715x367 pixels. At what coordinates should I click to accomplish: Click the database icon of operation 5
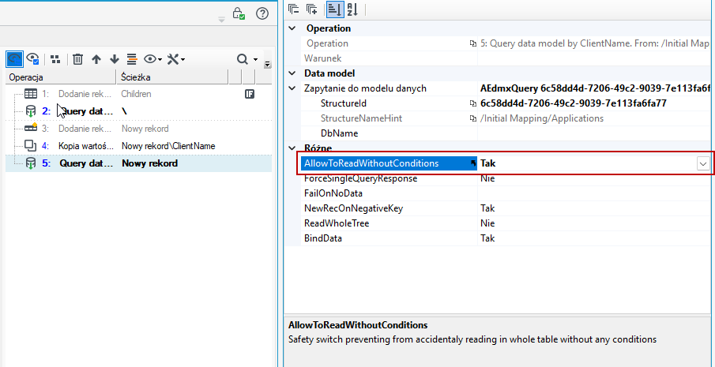pyautogui.click(x=31, y=163)
